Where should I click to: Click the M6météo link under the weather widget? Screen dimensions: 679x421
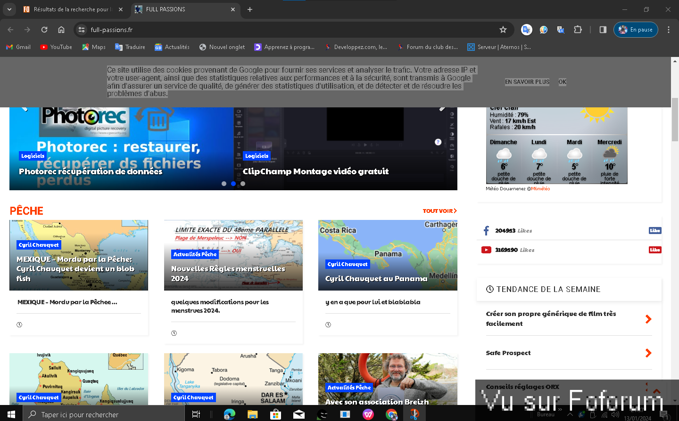point(540,189)
